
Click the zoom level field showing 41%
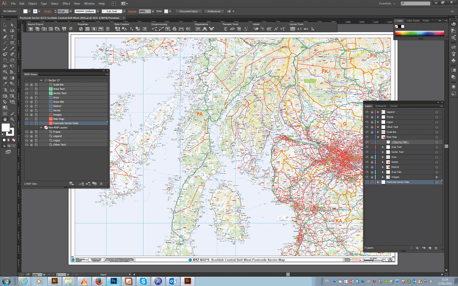tap(37, 275)
